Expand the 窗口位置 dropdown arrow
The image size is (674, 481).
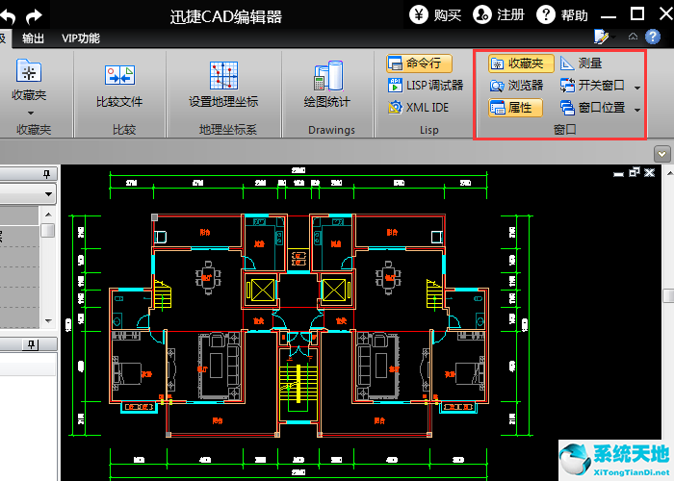636,109
